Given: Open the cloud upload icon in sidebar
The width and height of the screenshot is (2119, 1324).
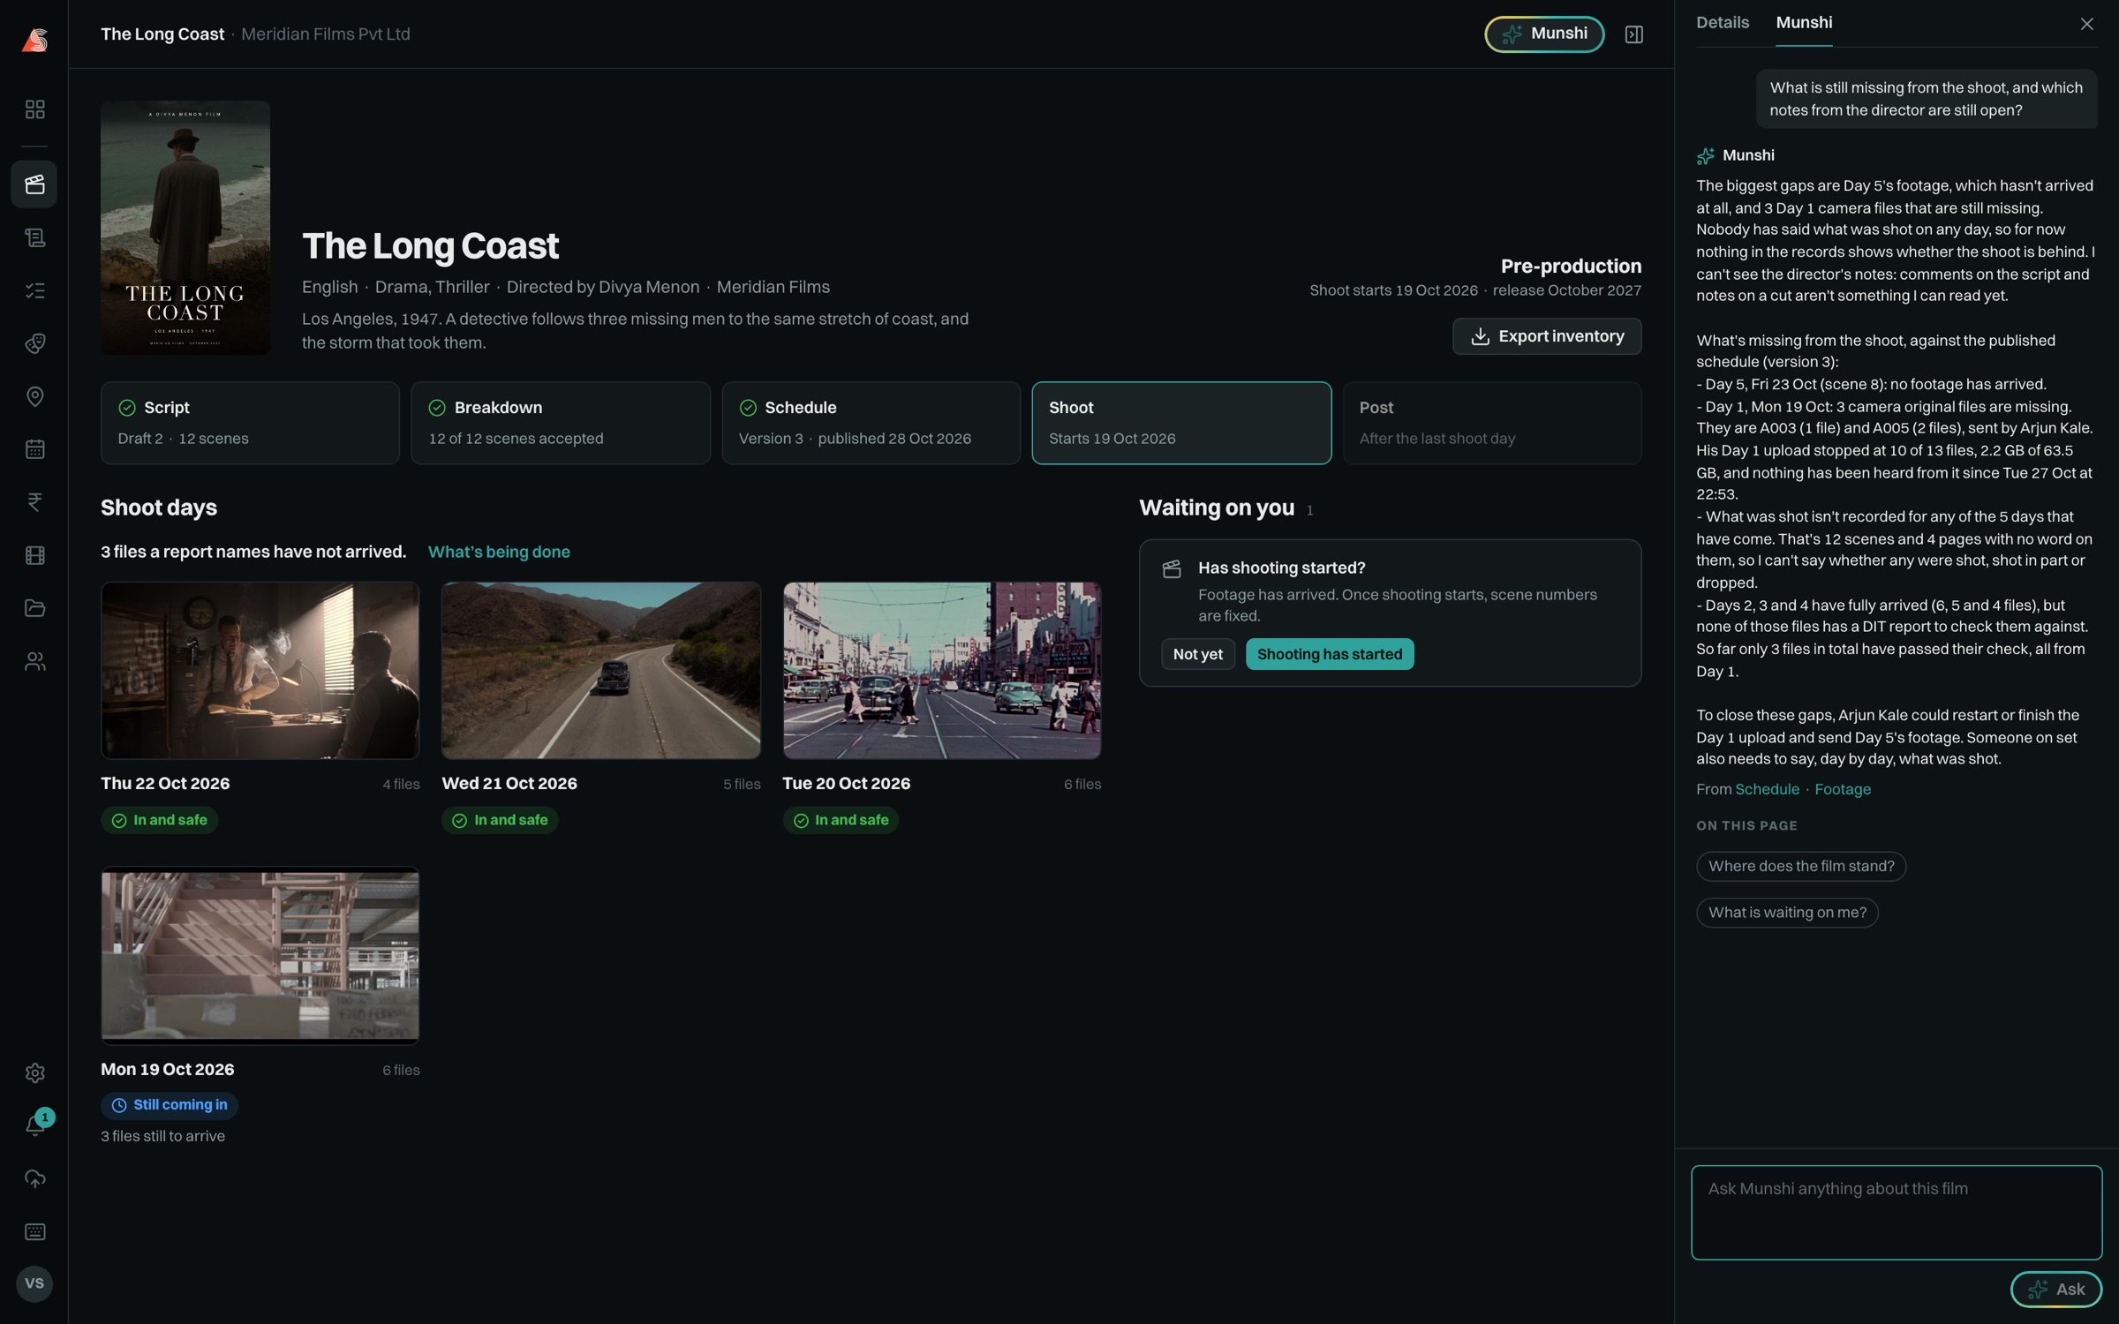Looking at the screenshot, I should coord(34,1178).
